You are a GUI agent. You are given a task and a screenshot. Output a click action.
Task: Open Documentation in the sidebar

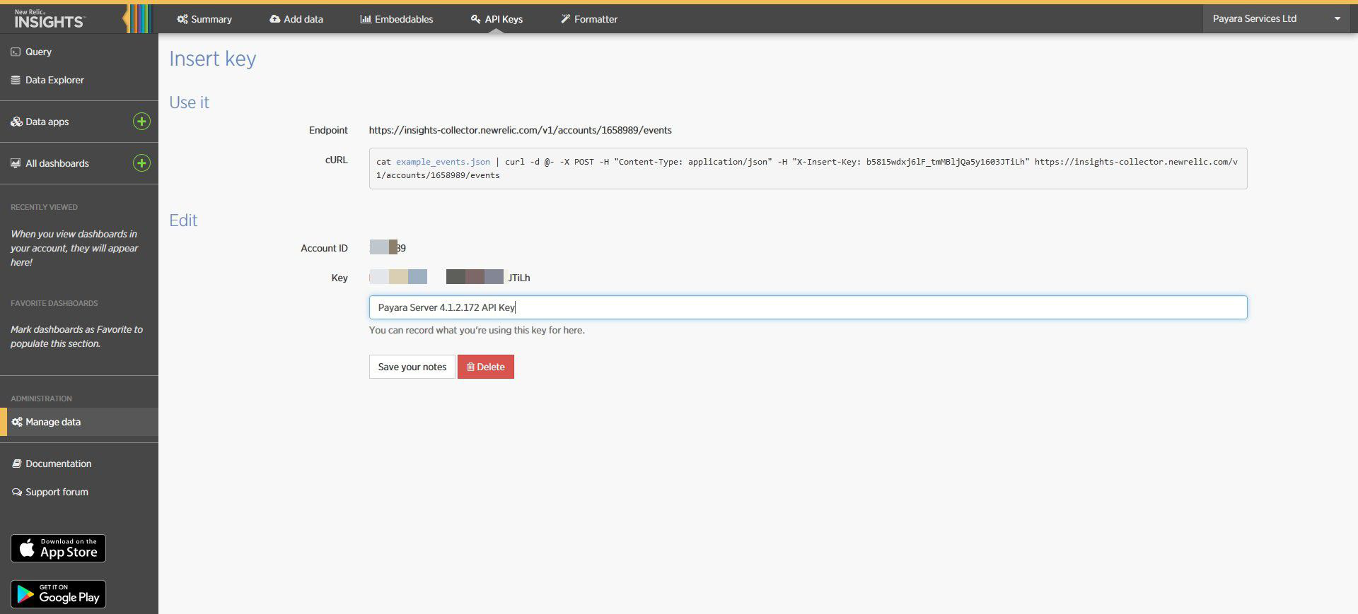[58, 464]
